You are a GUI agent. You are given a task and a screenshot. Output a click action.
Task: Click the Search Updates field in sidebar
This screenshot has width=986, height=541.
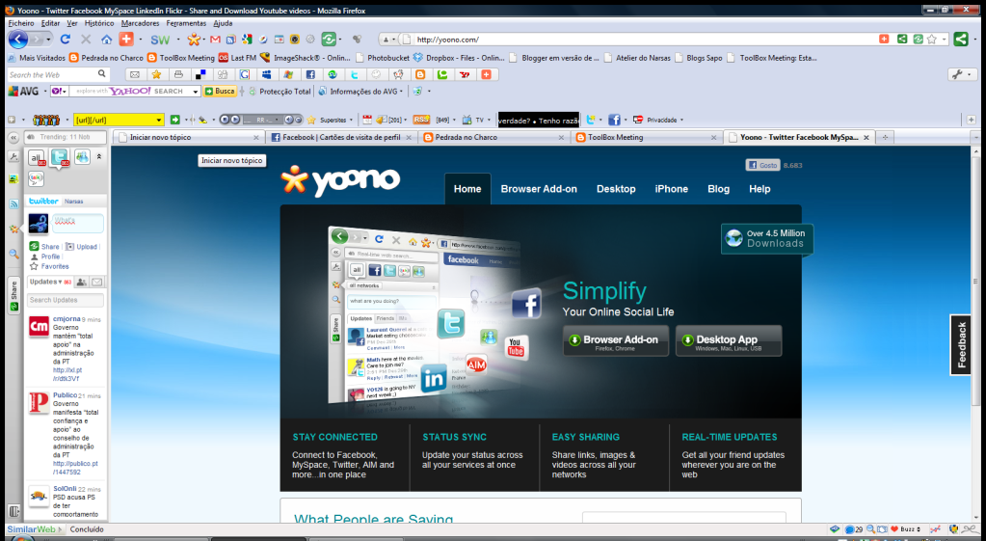pyautogui.click(x=66, y=300)
